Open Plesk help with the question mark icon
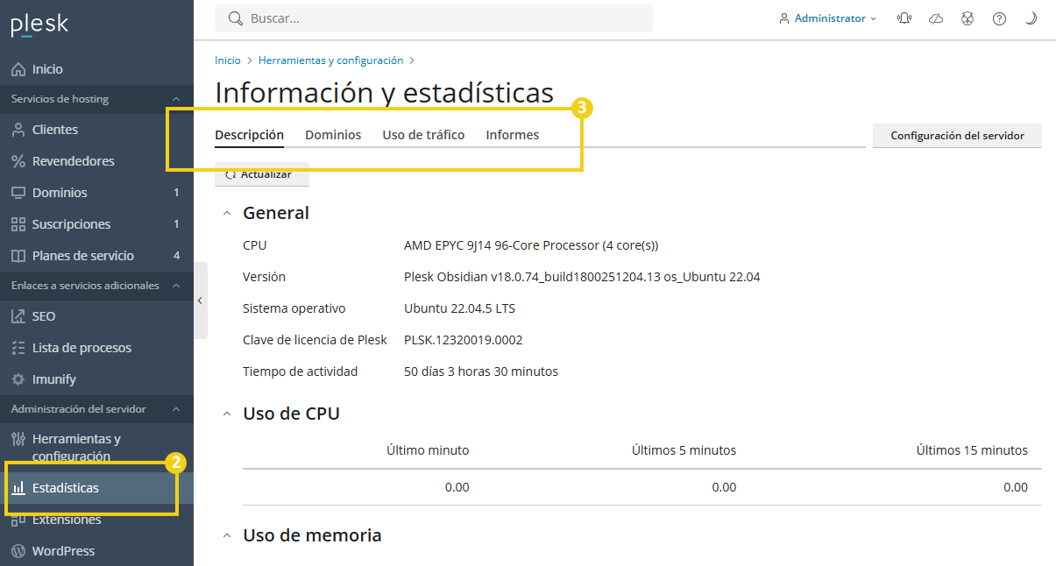The width and height of the screenshot is (1056, 566). click(x=999, y=18)
